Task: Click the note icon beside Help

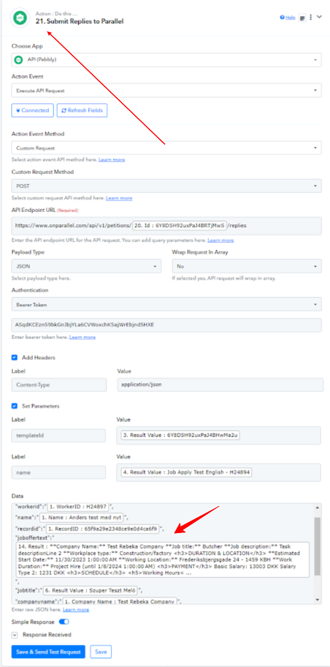Action: pyautogui.click(x=302, y=18)
